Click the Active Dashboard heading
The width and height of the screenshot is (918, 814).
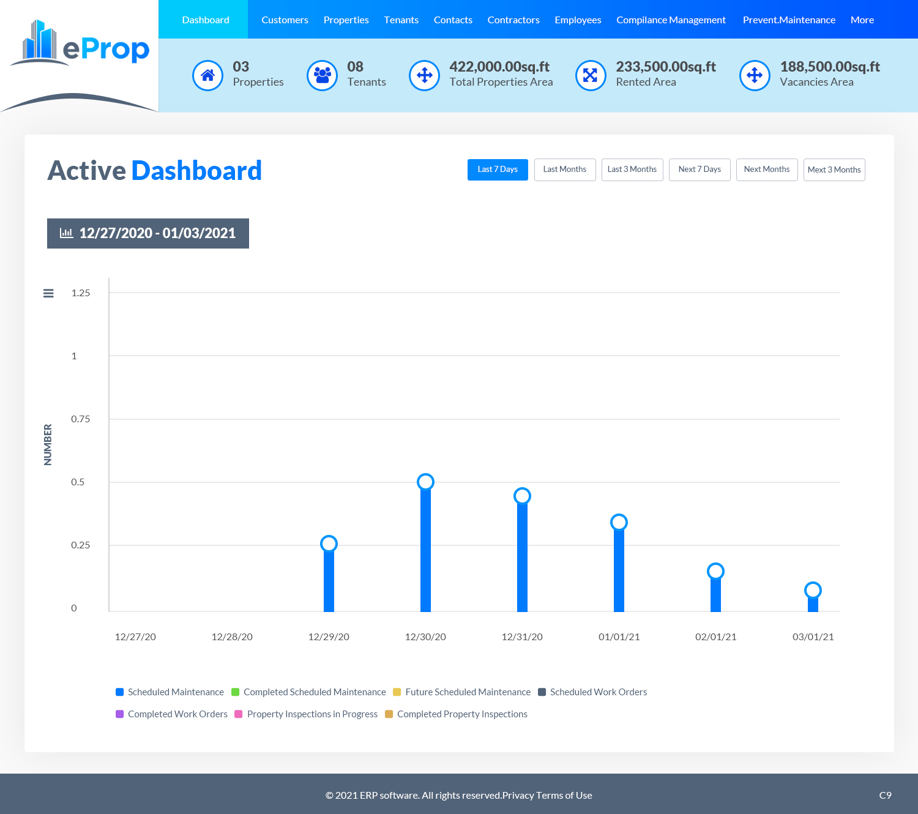coord(155,171)
